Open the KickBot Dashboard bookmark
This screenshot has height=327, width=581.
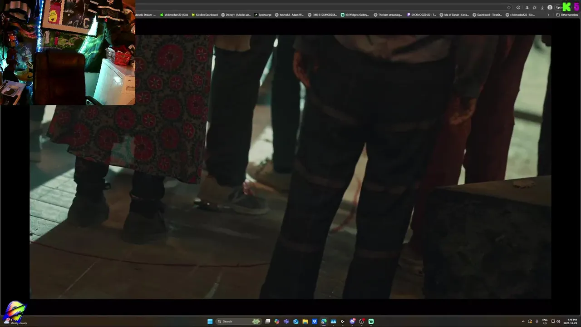205,15
